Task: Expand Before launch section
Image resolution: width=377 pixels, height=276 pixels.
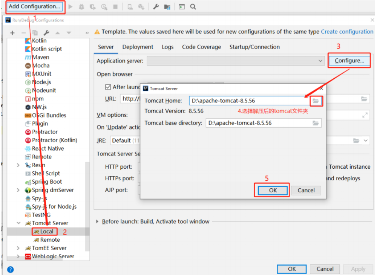Action: (x=97, y=221)
